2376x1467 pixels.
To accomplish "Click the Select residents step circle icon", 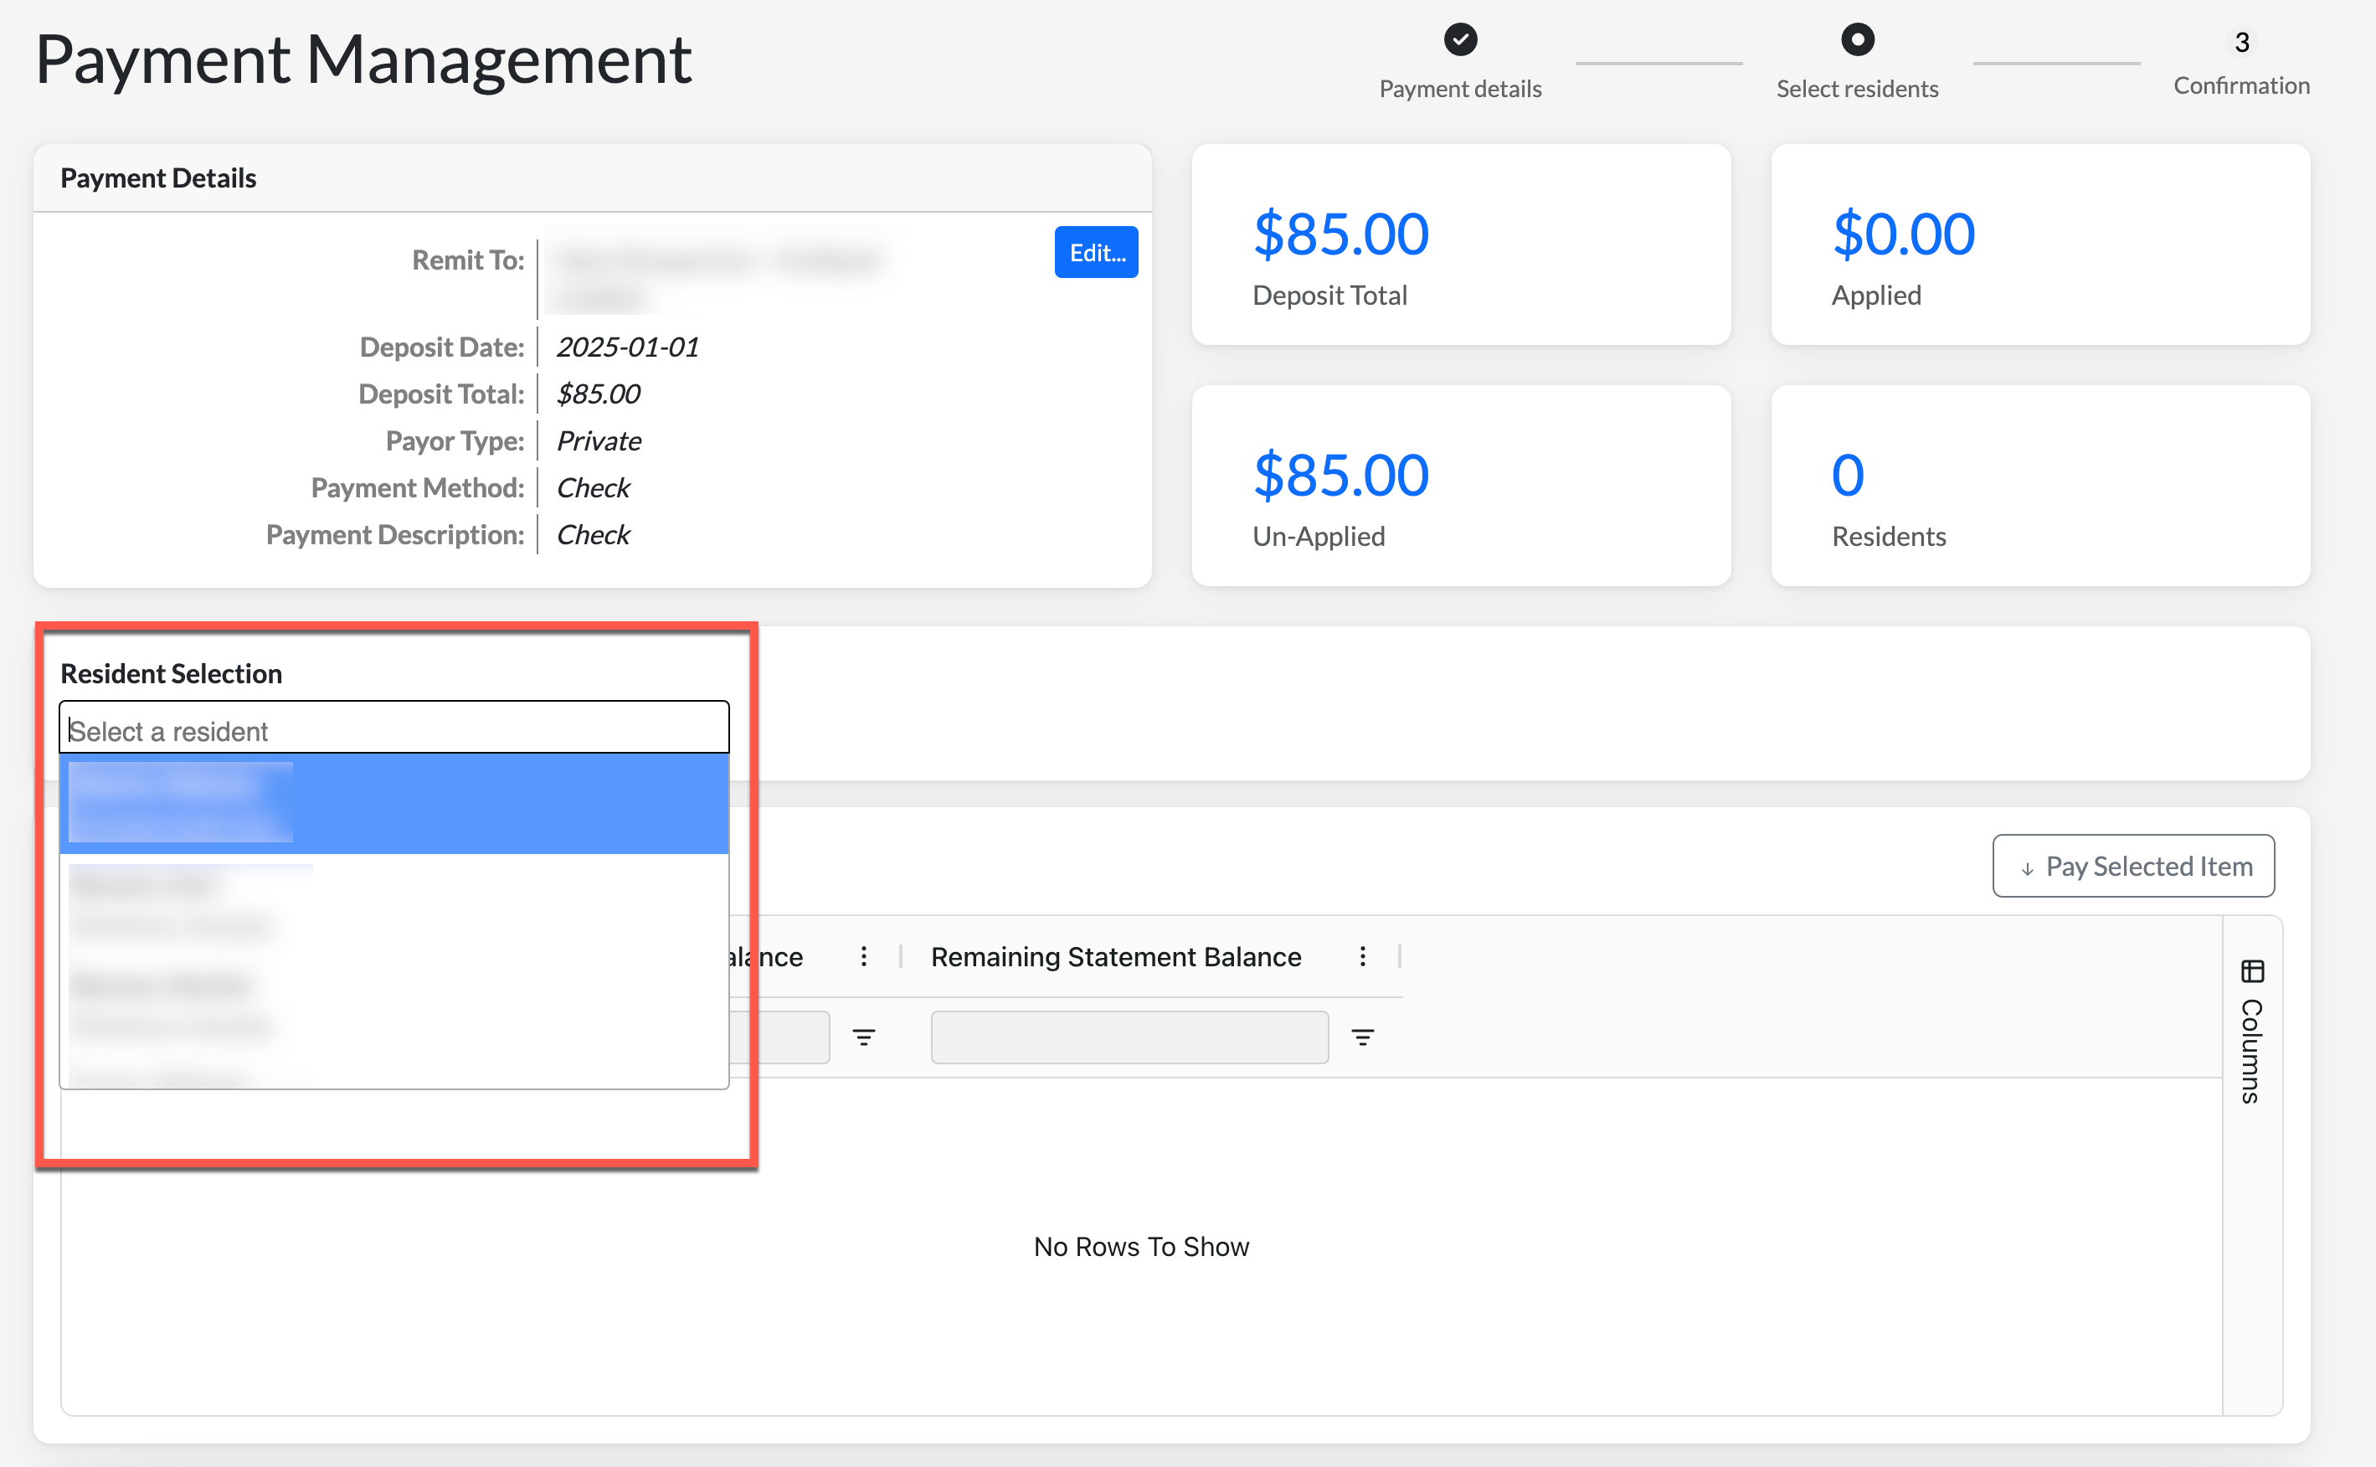I will [x=1856, y=40].
